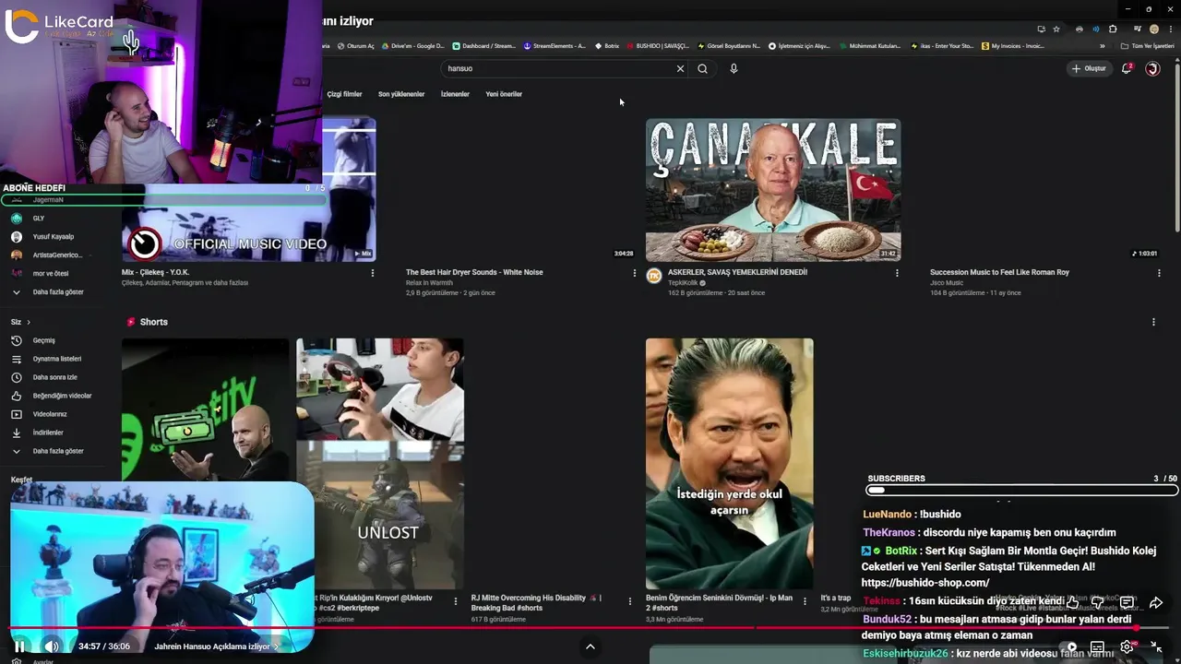
Task: Start voice search with microphone icon
Action: coord(734,68)
